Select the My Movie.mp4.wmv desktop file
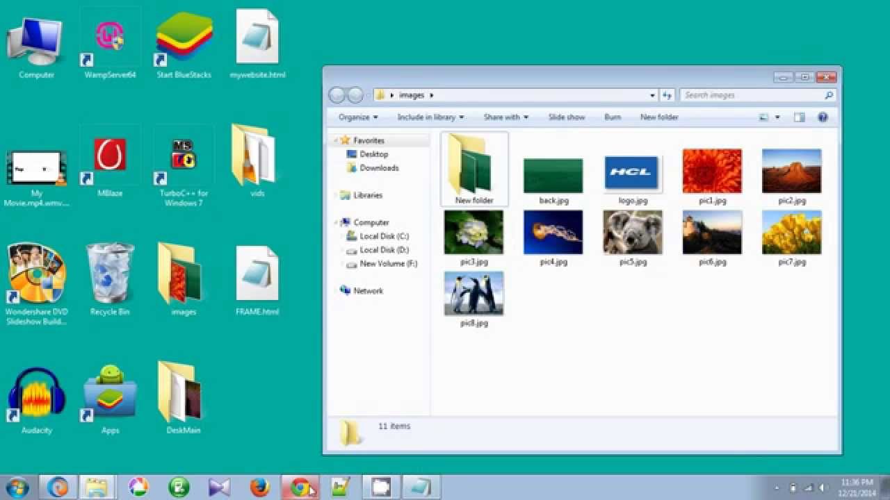 pyautogui.click(x=36, y=177)
